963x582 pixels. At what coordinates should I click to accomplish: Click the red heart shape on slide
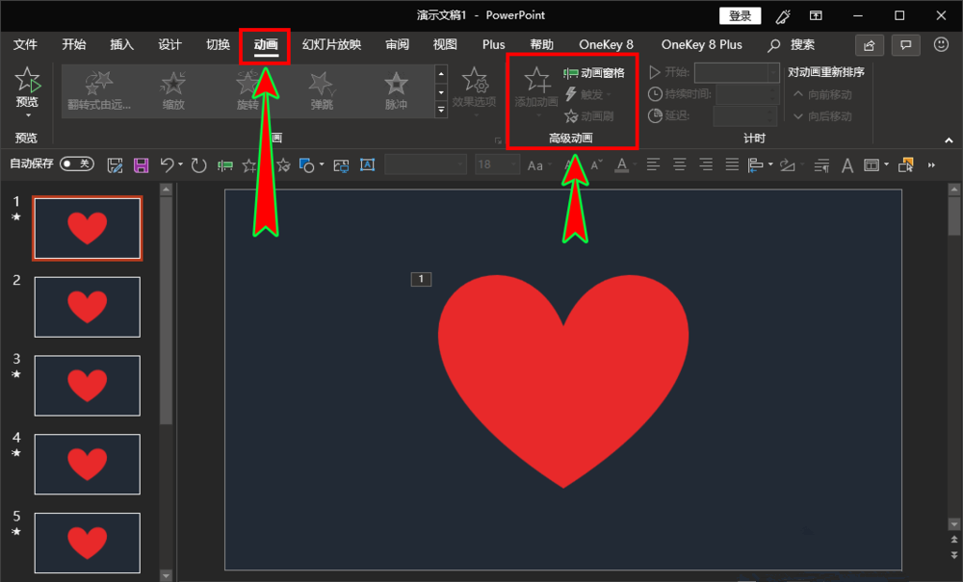pyautogui.click(x=563, y=381)
